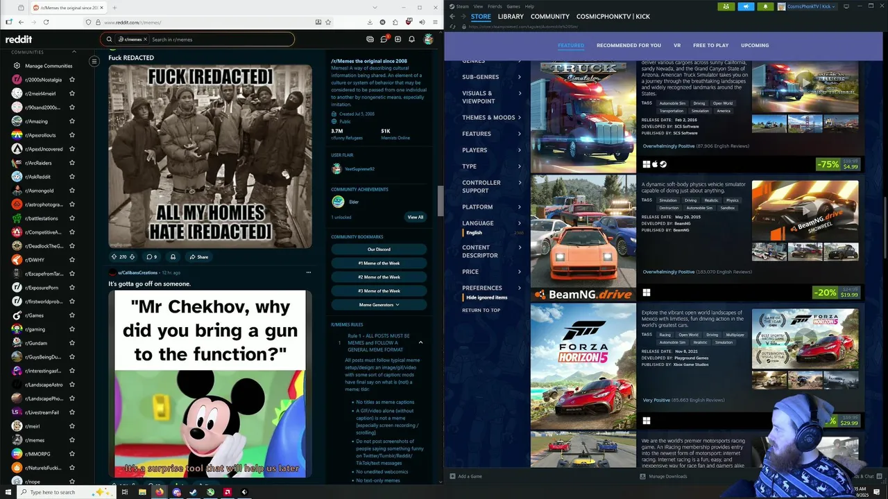Click the reddit logo in header
This screenshot has width=888, height=499.
(x=19, y=40)
